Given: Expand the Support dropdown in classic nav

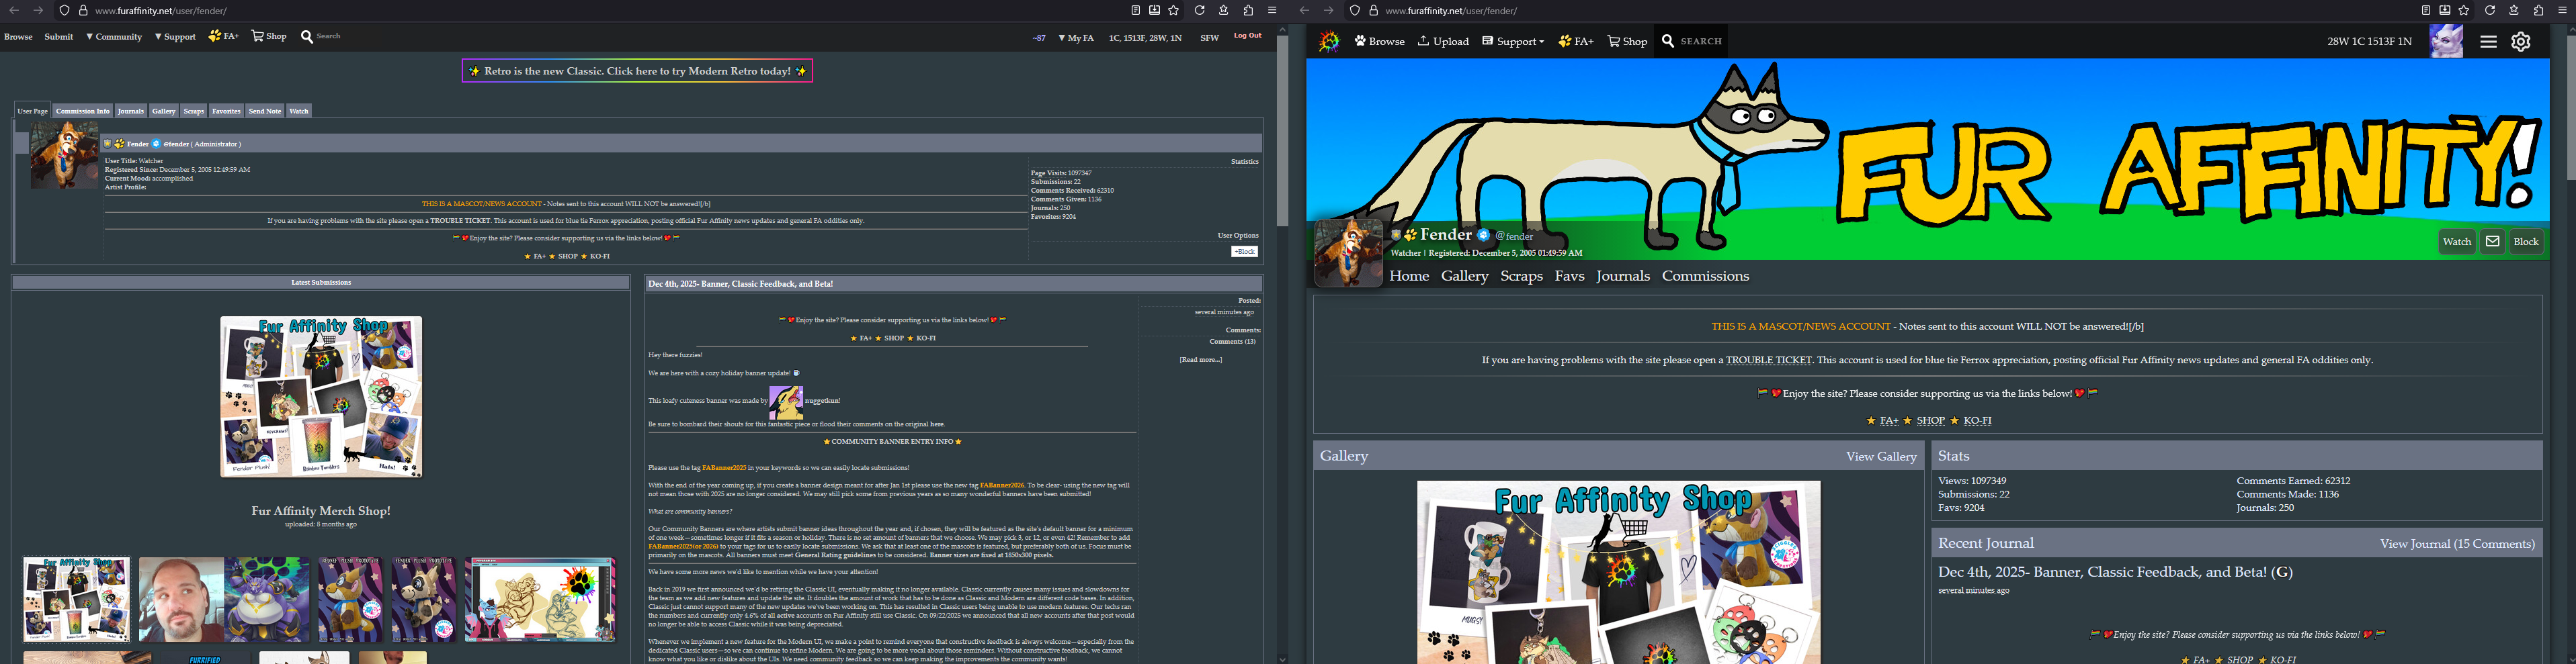Looking at the screenshot, I should tap(175, 37).
